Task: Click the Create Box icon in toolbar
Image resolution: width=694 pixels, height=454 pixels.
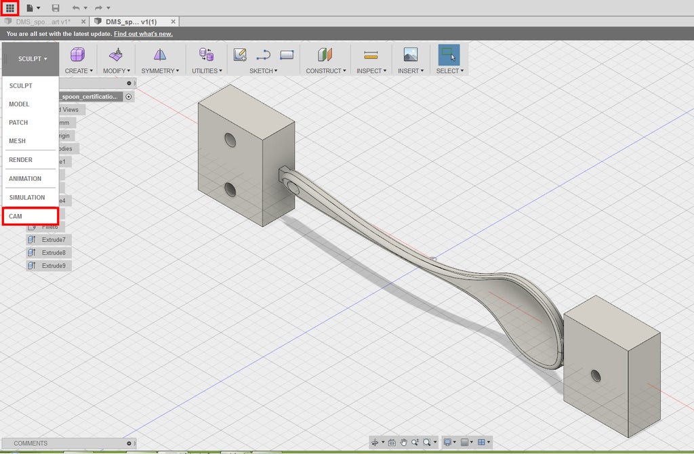Action: point(78,55)
